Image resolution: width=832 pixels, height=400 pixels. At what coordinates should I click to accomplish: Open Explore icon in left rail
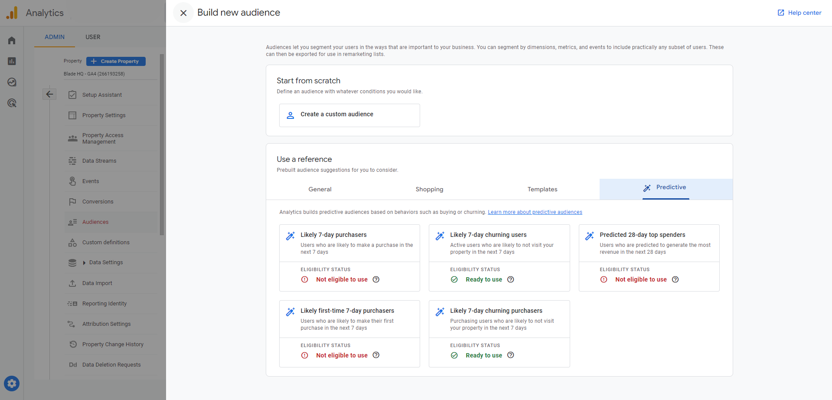(12, 82)
